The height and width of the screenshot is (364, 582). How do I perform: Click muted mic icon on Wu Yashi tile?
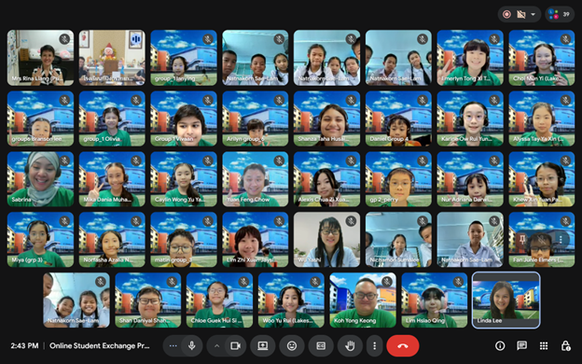pos(351,221)
